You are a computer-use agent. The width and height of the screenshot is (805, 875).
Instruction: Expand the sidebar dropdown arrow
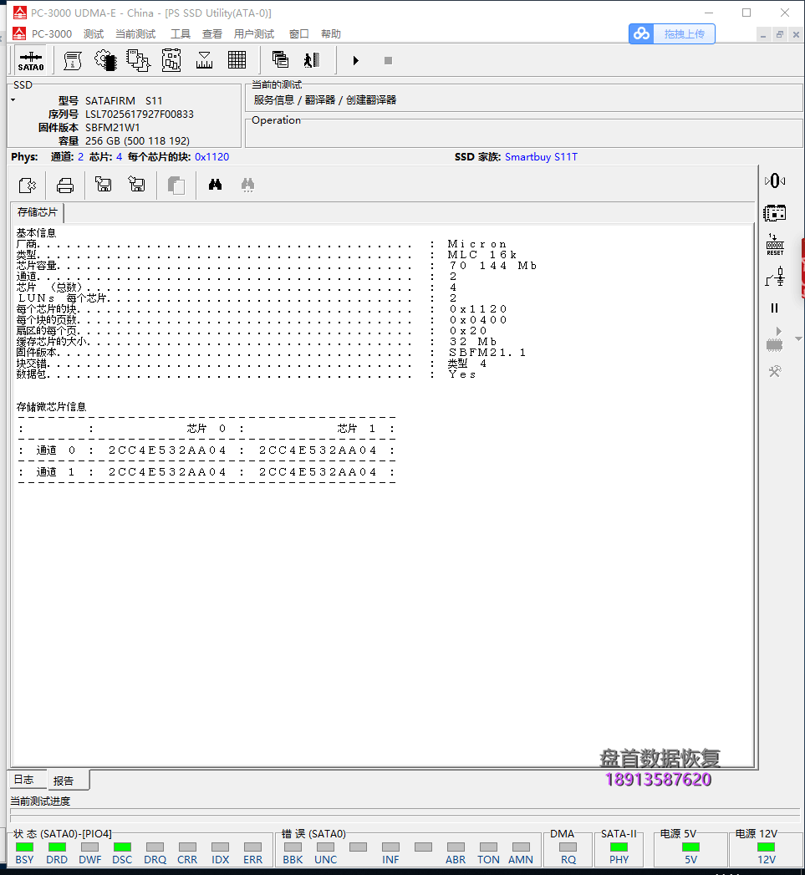click(x=799, y=338)
